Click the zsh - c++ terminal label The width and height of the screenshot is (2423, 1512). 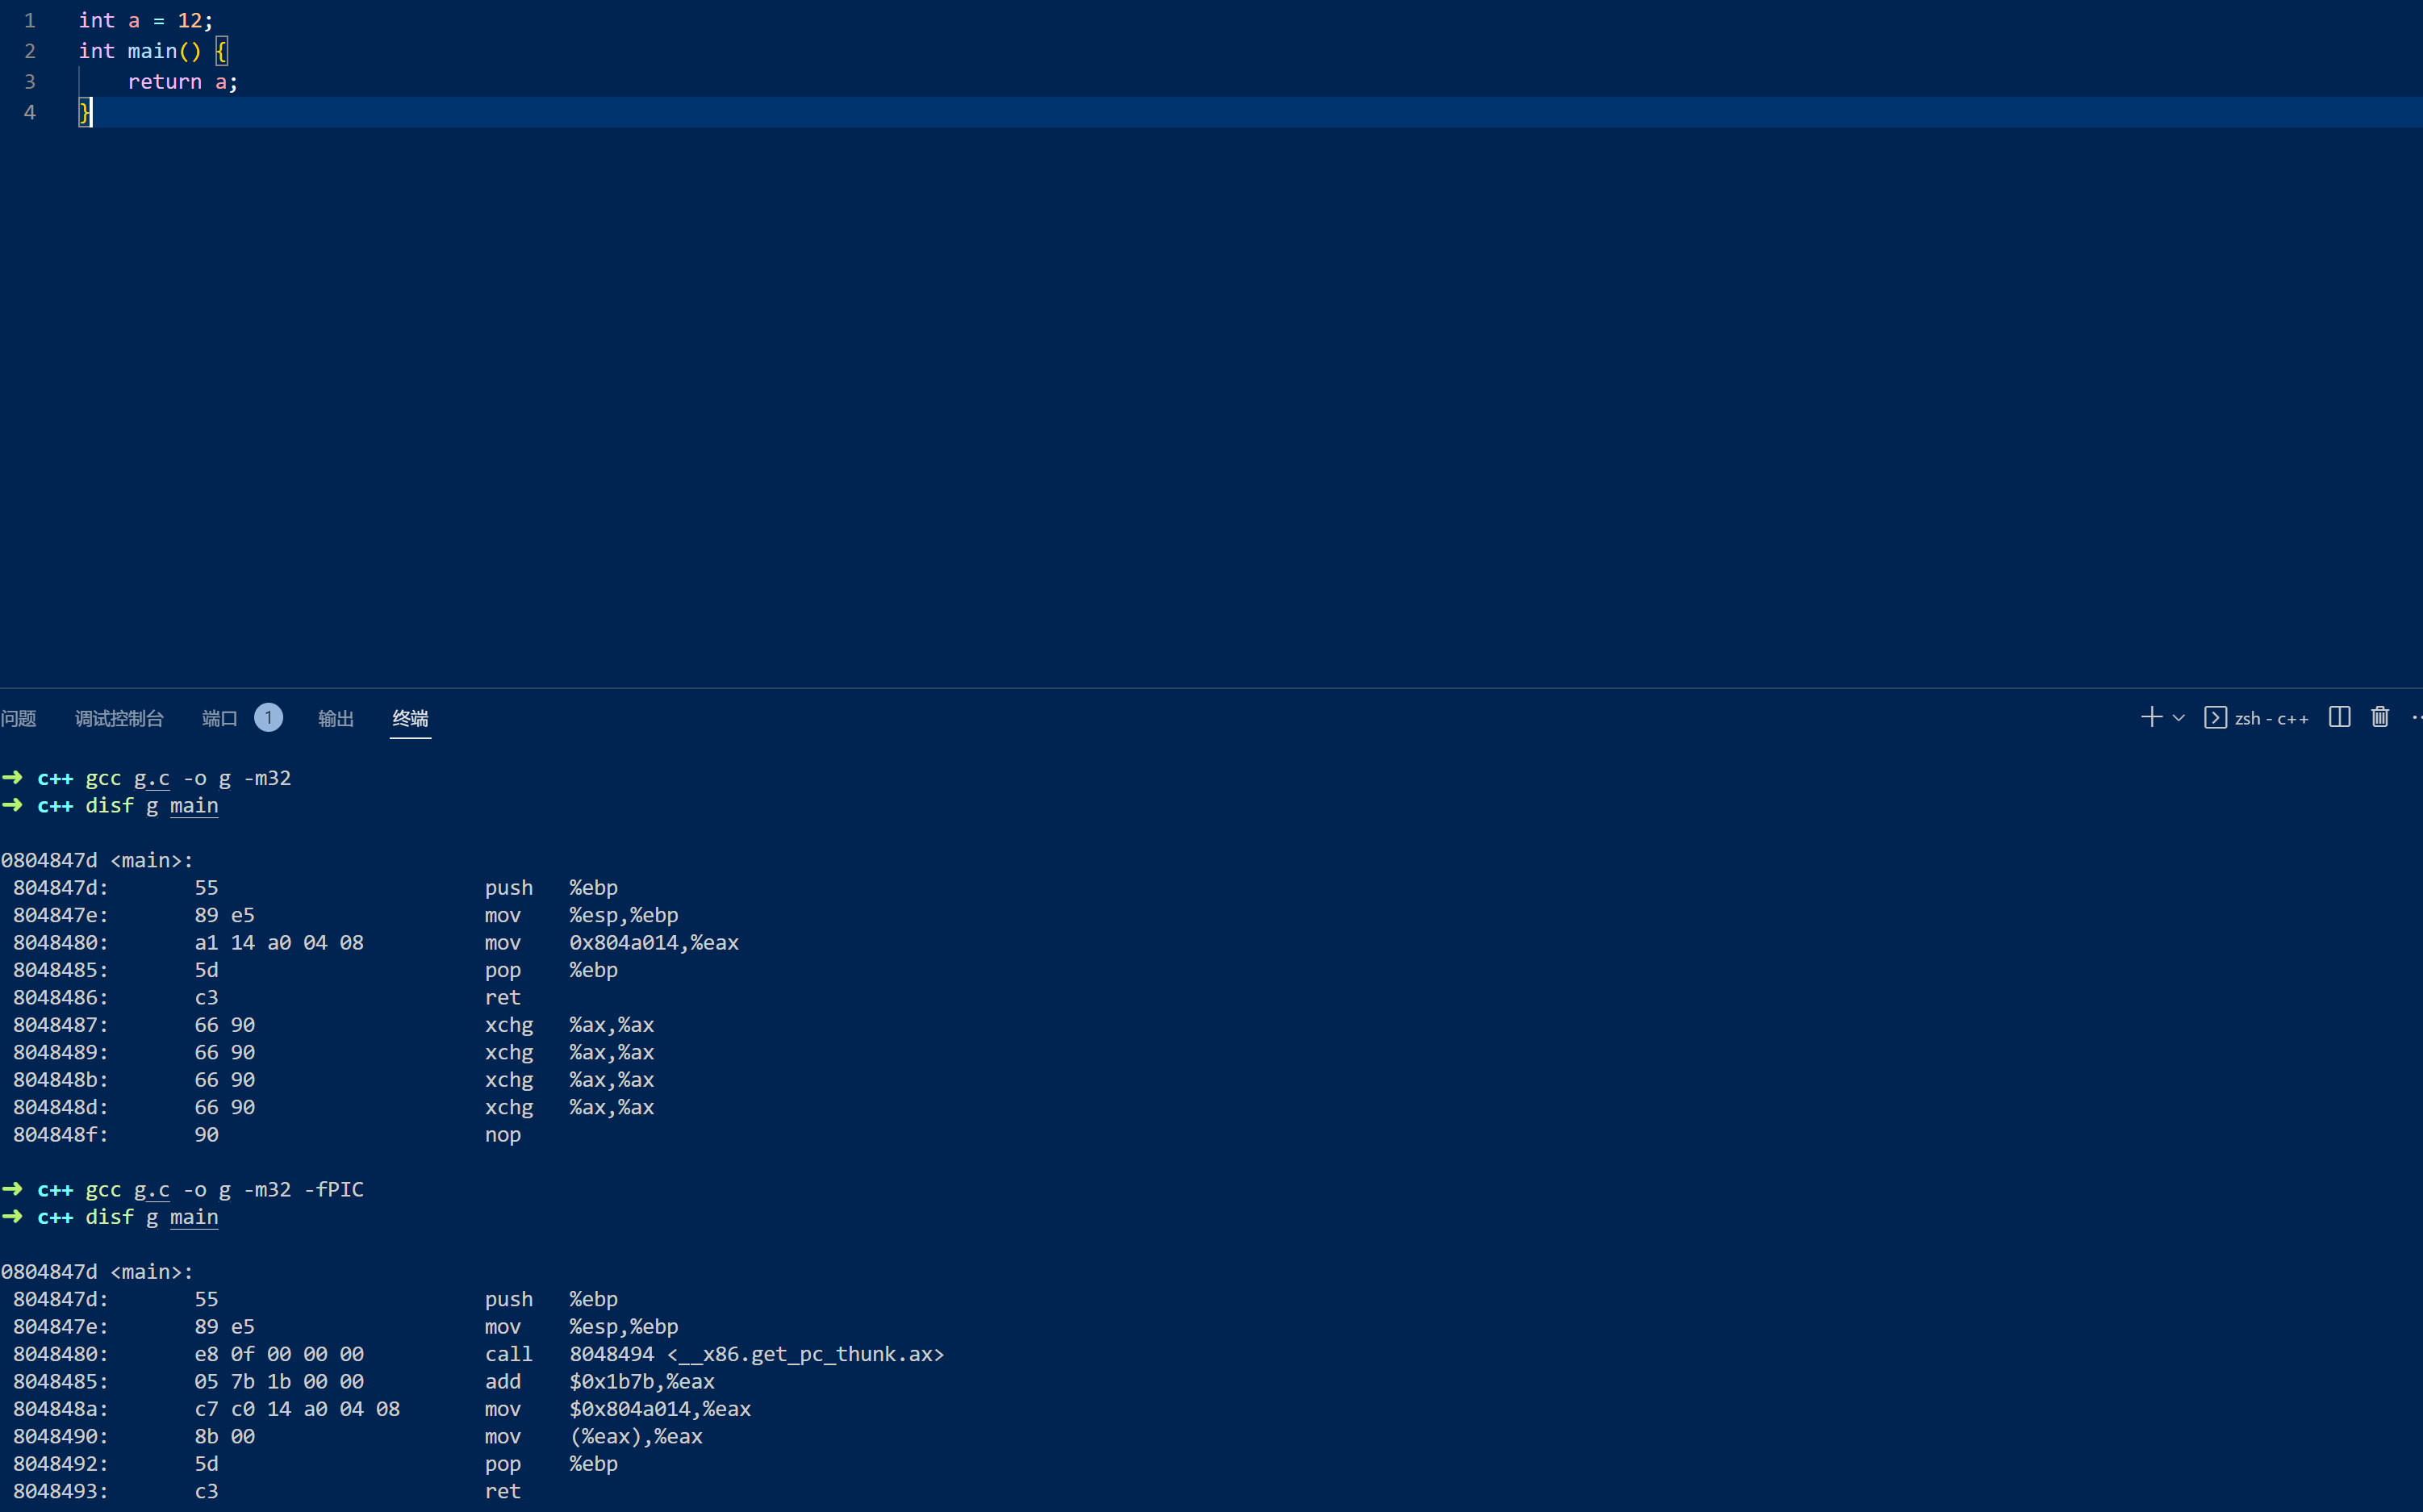coord(2271,718)
